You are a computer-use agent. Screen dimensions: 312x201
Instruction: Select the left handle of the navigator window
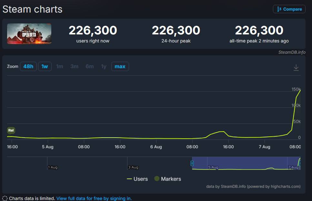pos(192,163)
